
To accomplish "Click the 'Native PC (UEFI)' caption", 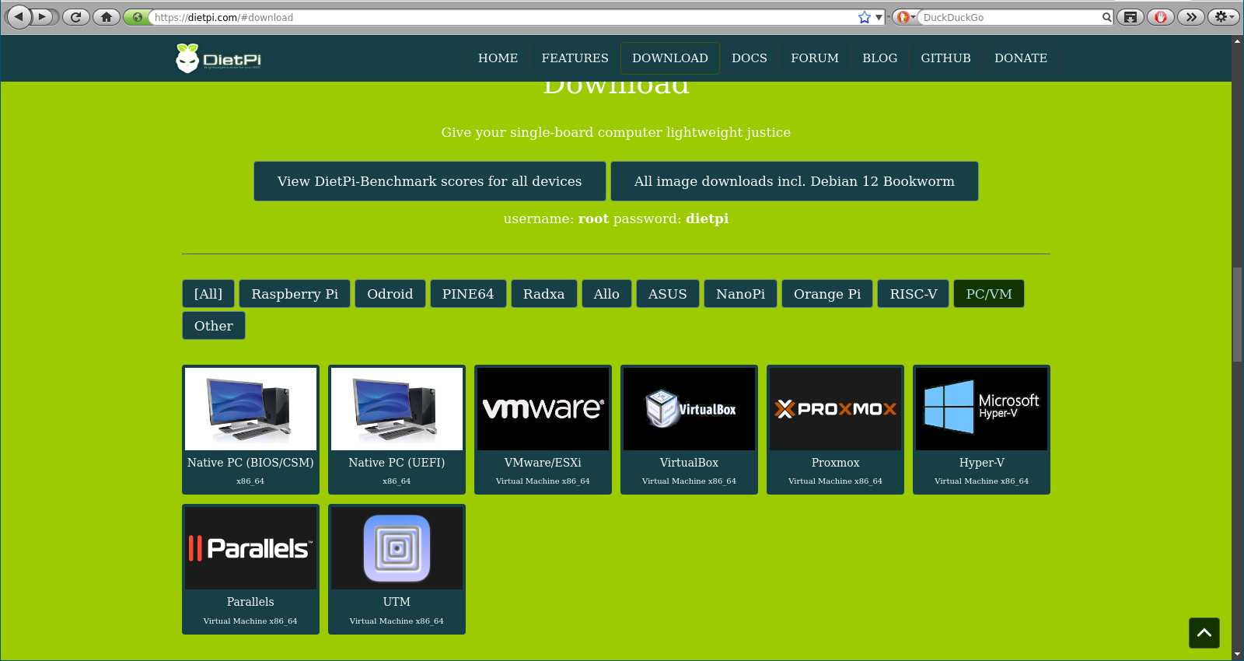I will pos(397,463).
